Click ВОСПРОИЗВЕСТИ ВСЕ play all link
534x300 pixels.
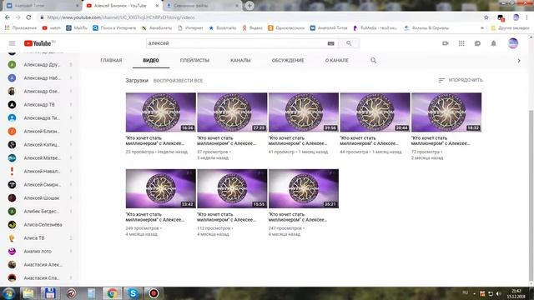click(x=178, y=81)
